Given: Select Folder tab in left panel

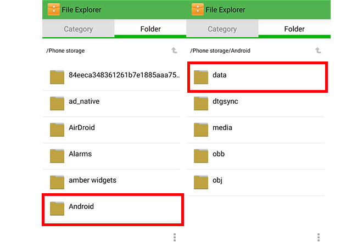Looking at the screenshot, I should [x=150, y=29].
